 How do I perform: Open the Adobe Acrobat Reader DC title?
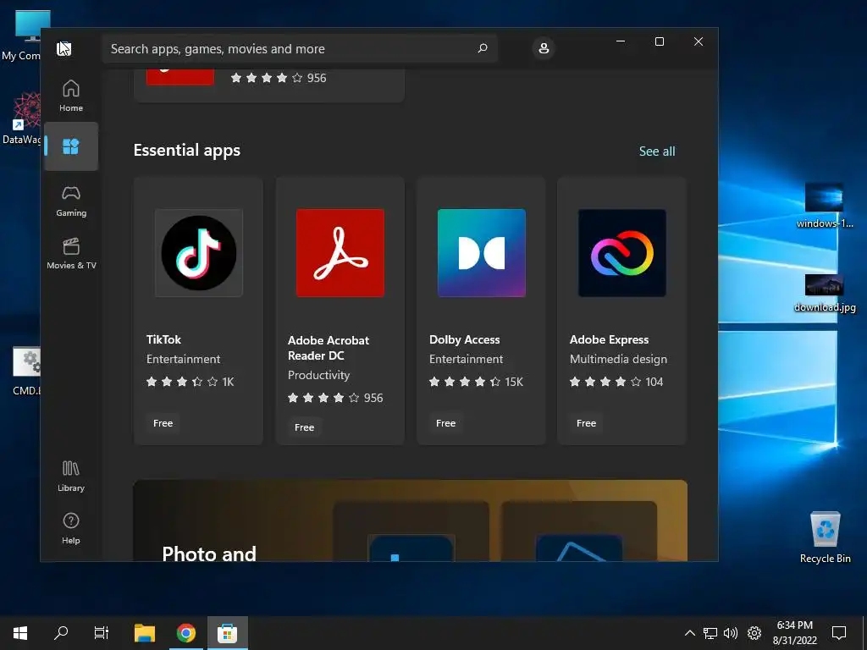(x=328, y=348)
